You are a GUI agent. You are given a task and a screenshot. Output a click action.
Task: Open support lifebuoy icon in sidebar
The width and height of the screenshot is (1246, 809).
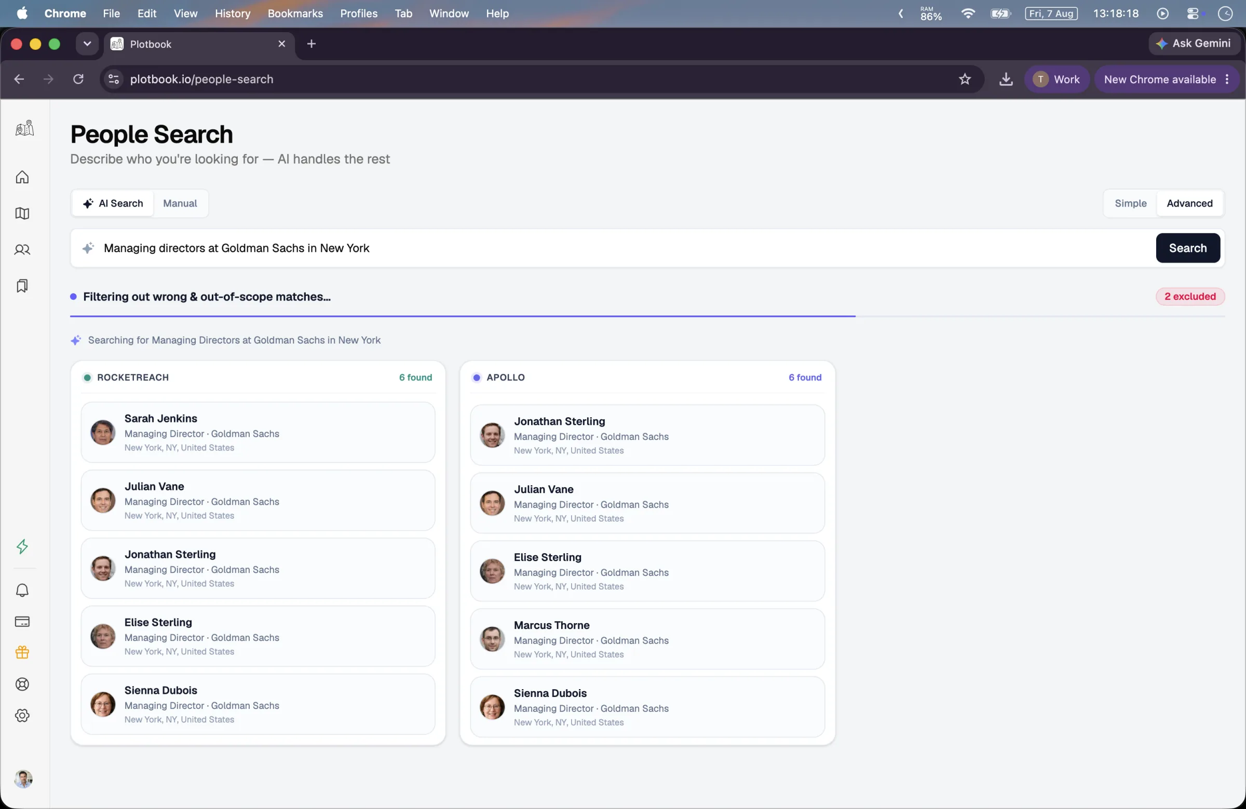[22, 684]
